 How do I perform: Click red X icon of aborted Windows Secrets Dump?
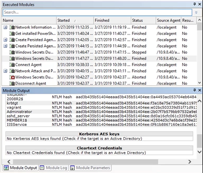click(12, 77)
